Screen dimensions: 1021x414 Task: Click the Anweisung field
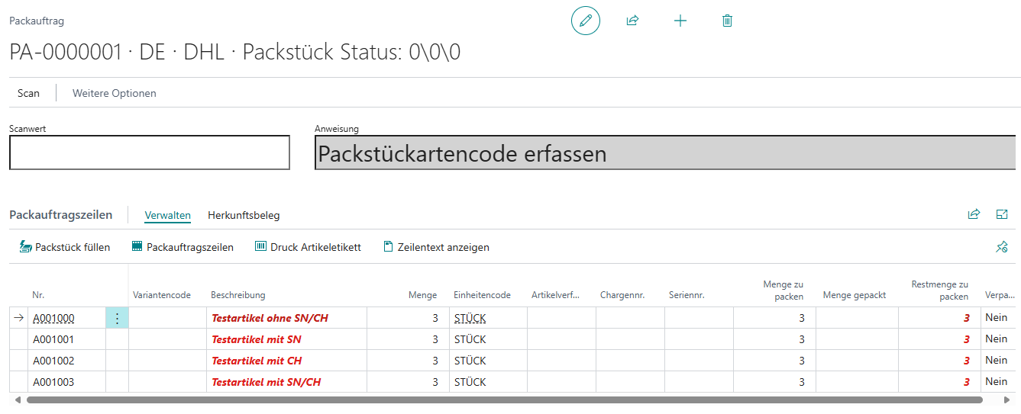(x=665, y=152)
